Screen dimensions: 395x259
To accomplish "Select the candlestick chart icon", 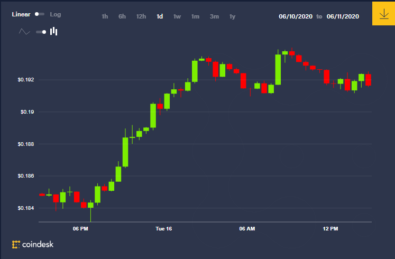I will click(x=53, y=32).
